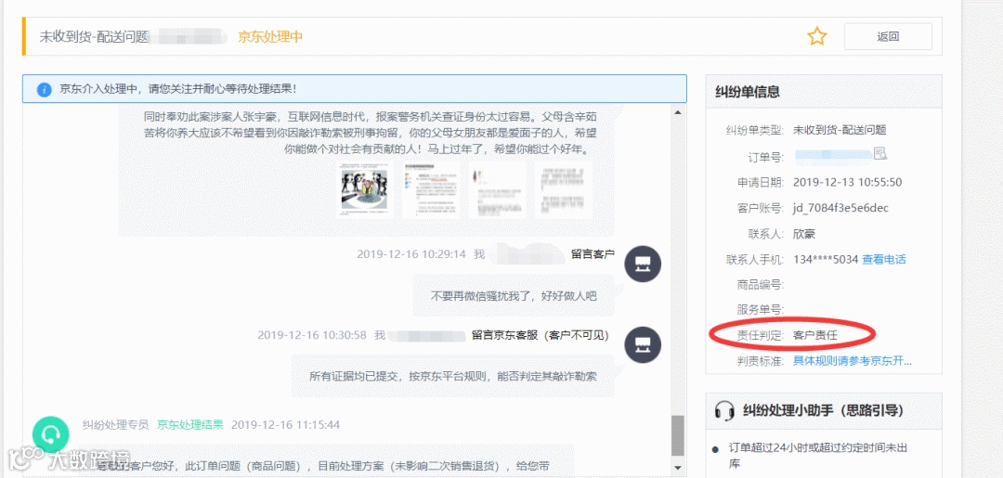Viewport: 1003px width, 478px height.
Task: Open the third evidence thumbnail image
Action: point(497,189)
